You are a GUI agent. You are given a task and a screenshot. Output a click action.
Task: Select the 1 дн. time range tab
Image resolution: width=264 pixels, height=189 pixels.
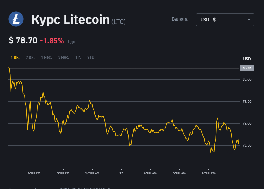[x=15, y=57]
